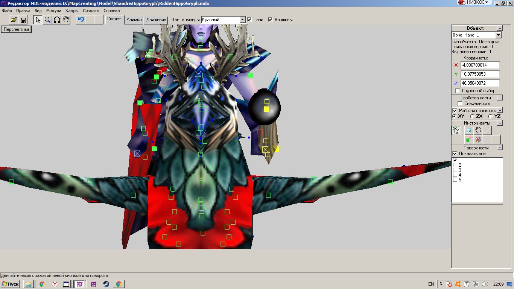Toggle the Показать все checkbox

455,154
